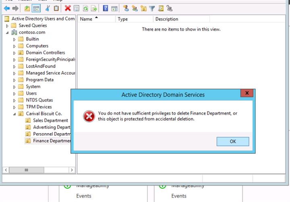The image size is (290, 202).
Task: Select the Users folder label
Action: (31, 93)
